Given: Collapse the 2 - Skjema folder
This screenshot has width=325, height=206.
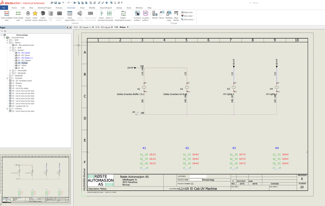Looking at the screenshot, I should pos(7,43).
